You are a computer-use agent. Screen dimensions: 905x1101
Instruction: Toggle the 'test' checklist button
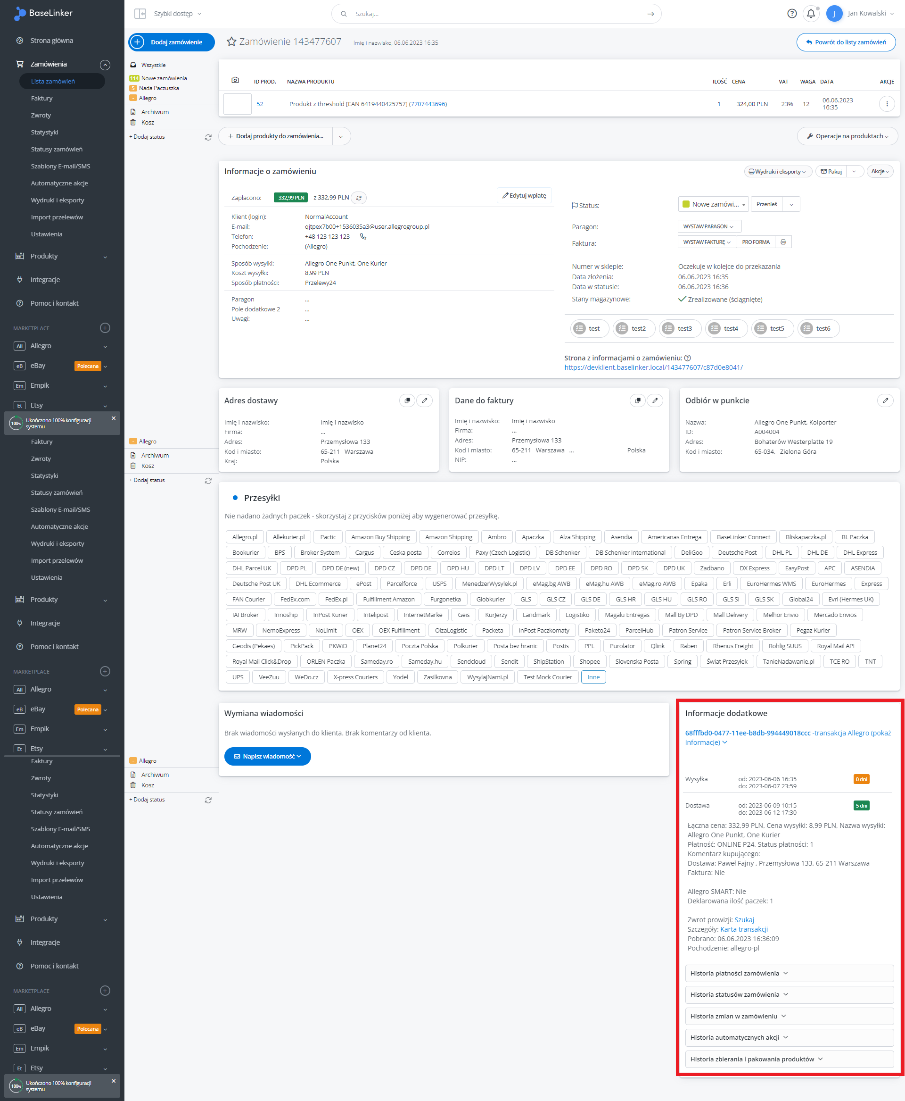tap(589, 328)
